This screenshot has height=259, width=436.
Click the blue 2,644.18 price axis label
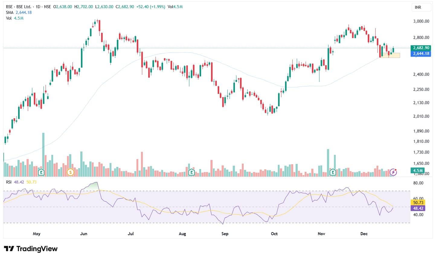click(x=421, y=53)
